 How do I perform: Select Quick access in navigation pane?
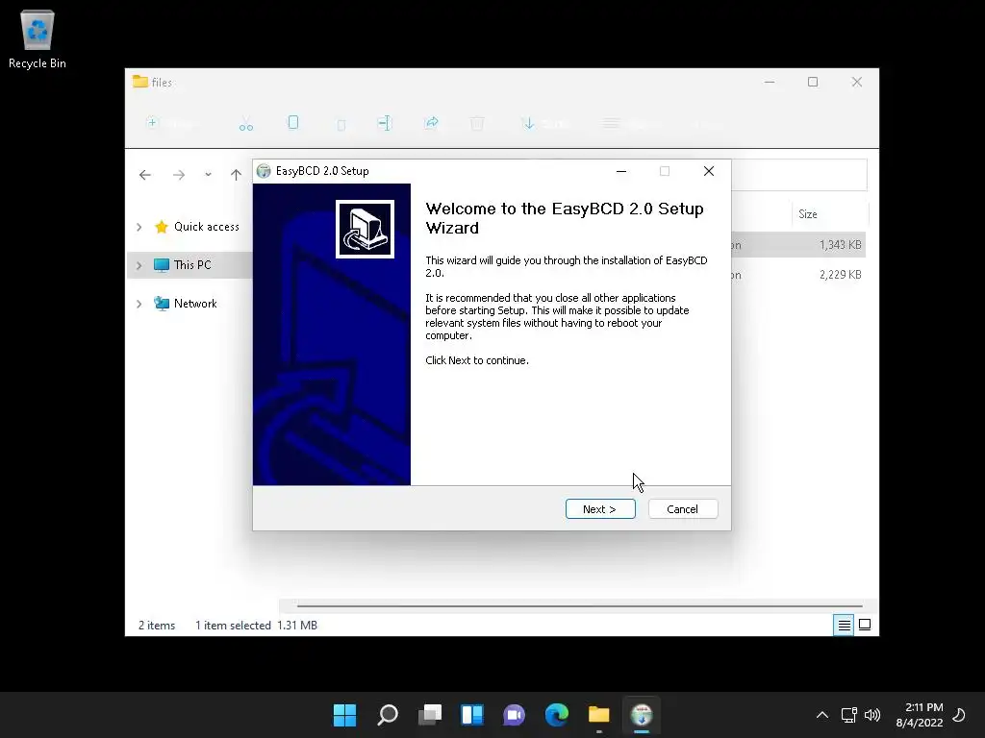(206, 227)
